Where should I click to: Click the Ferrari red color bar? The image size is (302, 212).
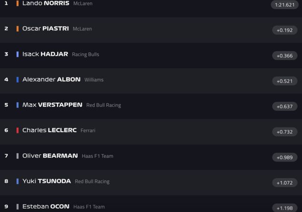[x=18, y=130]
